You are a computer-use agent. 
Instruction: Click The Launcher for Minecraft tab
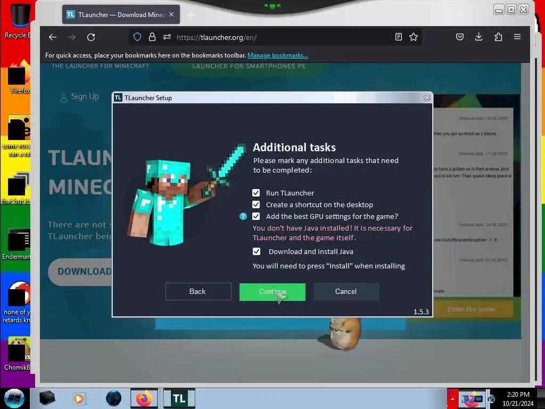(100, 66)
